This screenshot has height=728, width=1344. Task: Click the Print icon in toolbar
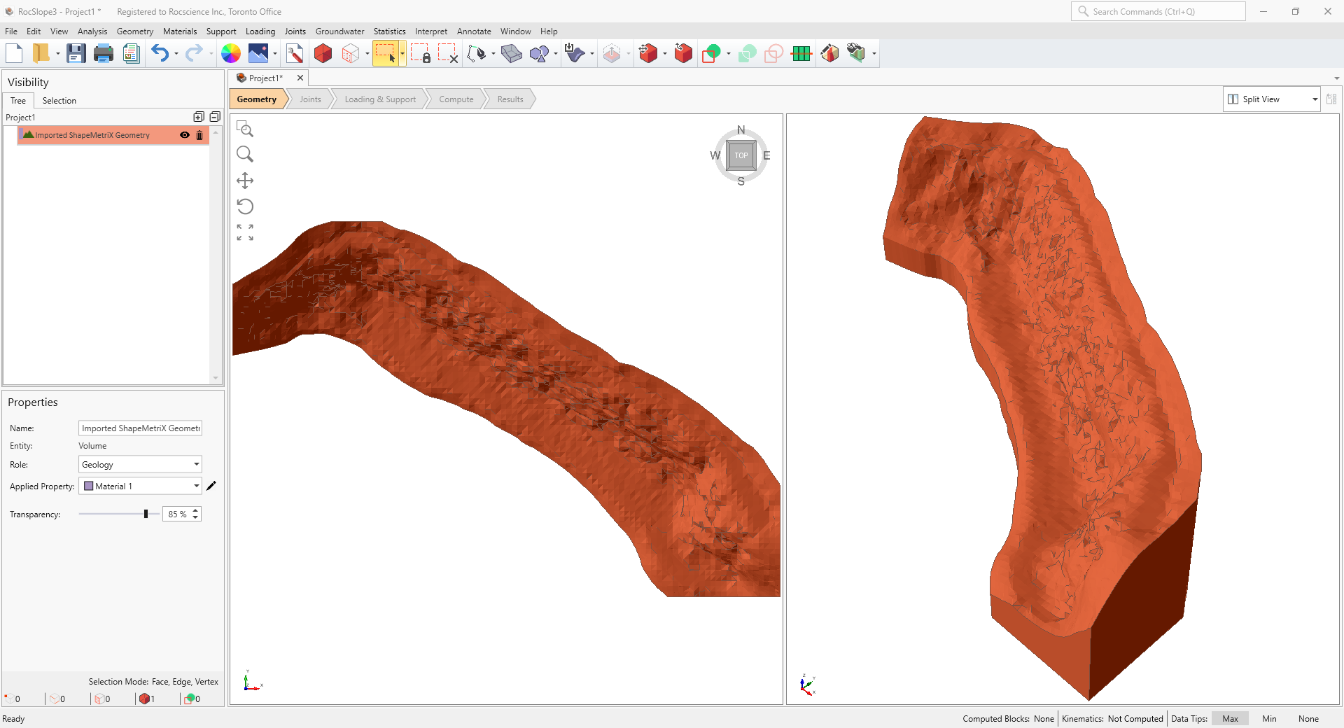pyautogui.click(x=104, y=53)
